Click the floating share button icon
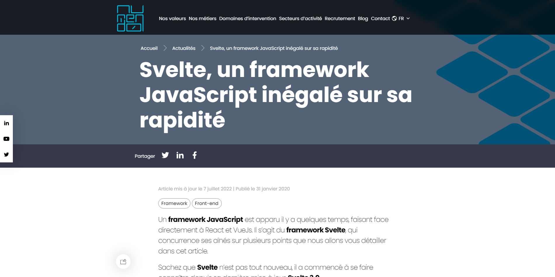Screen dimensions: 555x277 (123, 262)
